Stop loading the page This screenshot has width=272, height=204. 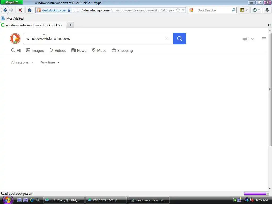coord(20,10)
